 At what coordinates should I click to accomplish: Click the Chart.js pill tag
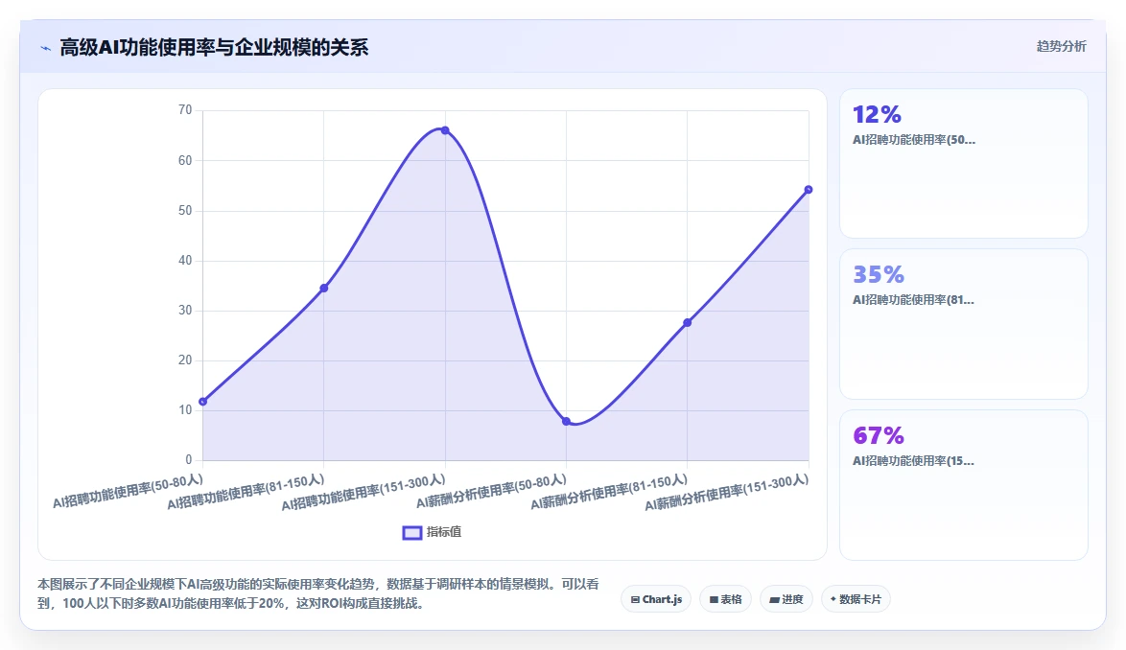(x=656, y=599)
